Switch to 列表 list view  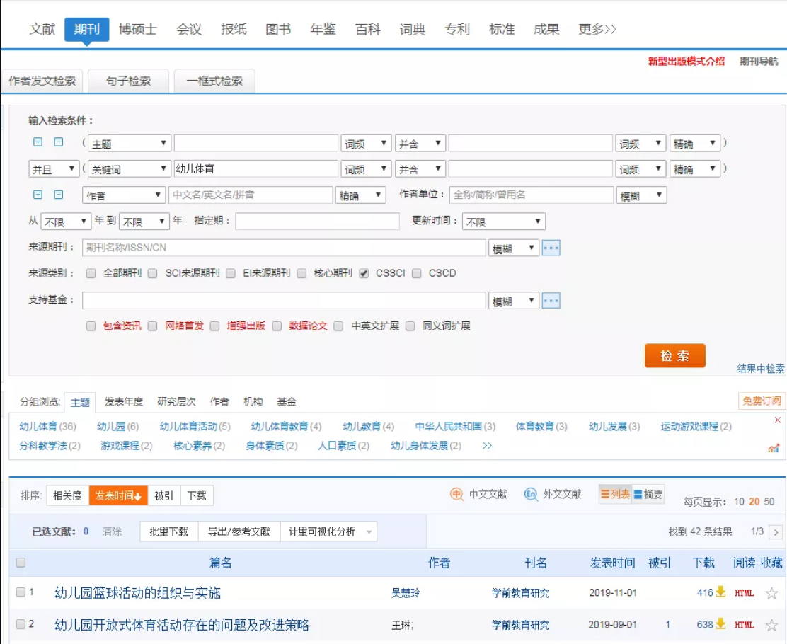(x=615, y=495)
